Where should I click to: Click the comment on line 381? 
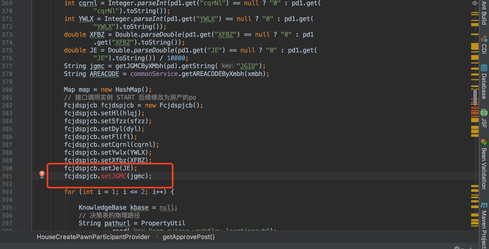130,98
